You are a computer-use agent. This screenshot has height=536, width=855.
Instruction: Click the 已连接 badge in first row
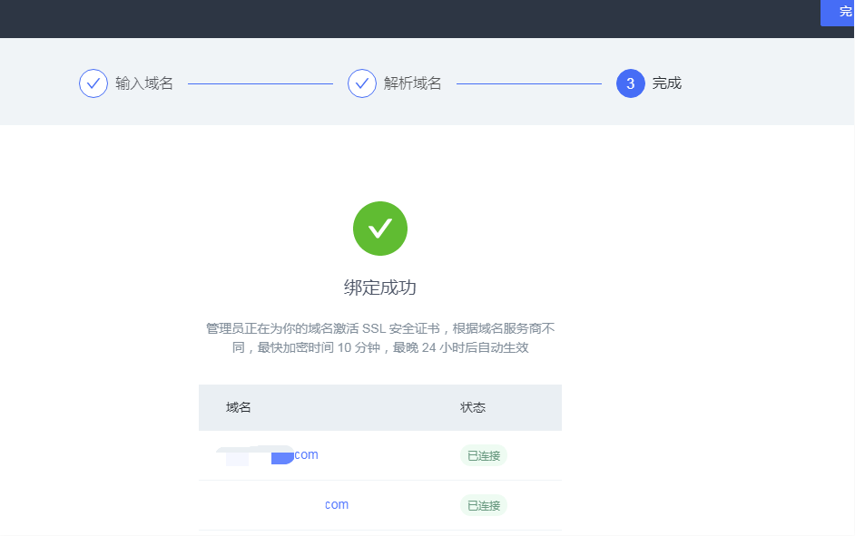[x=484, y=455]
